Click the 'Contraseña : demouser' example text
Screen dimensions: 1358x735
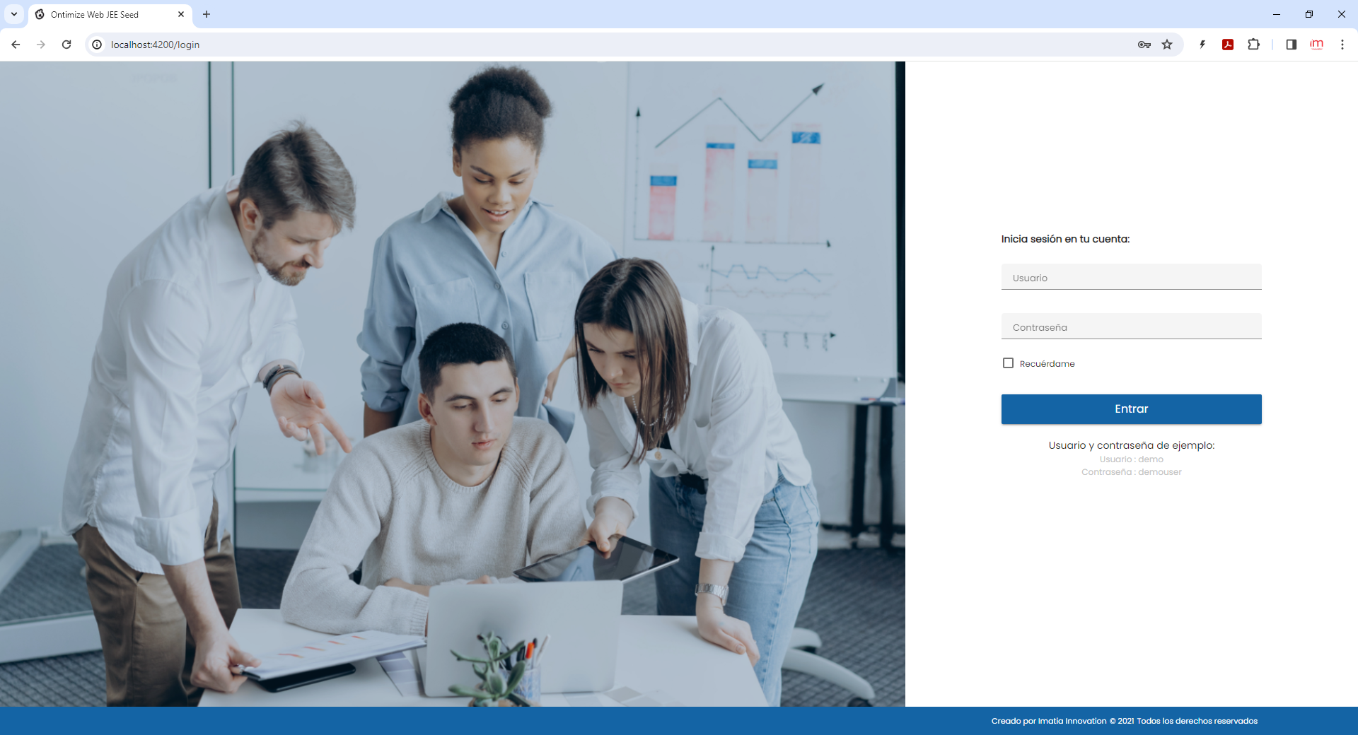(1131, 472)
